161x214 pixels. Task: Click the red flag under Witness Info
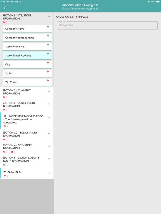pyautogui.click(x=5, y=176)
